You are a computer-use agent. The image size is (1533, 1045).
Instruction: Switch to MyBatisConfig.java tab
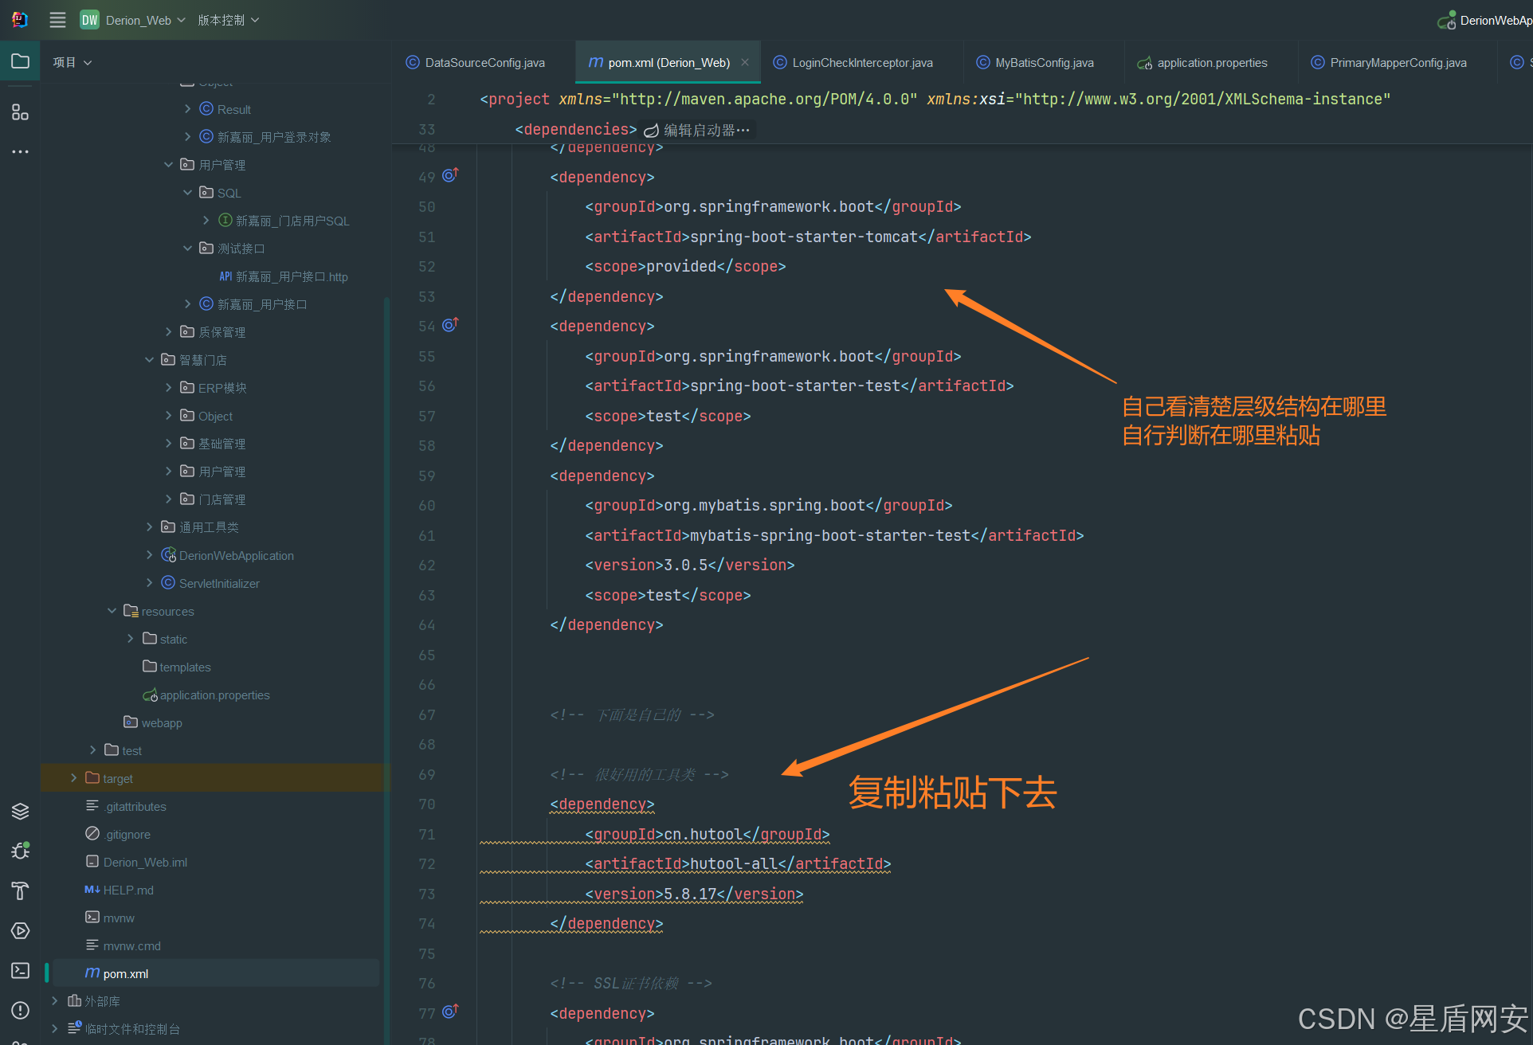point(1043,62)
